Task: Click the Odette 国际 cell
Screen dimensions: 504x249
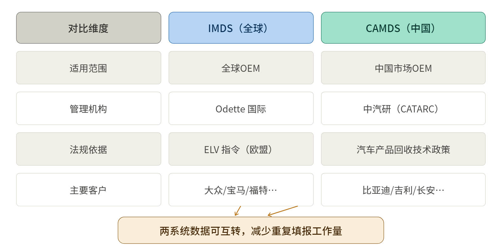Action: 241,108
